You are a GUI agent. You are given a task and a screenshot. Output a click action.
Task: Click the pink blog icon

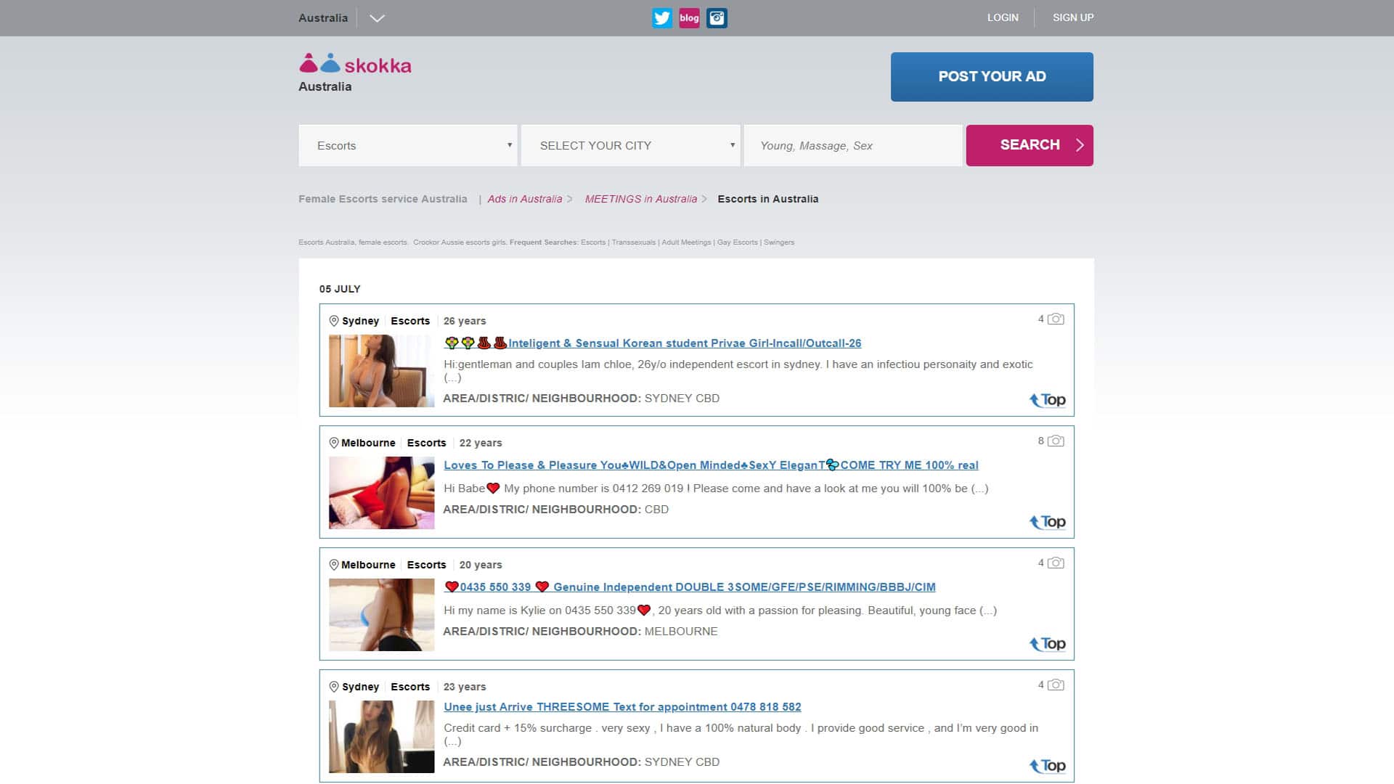point(689,18)
